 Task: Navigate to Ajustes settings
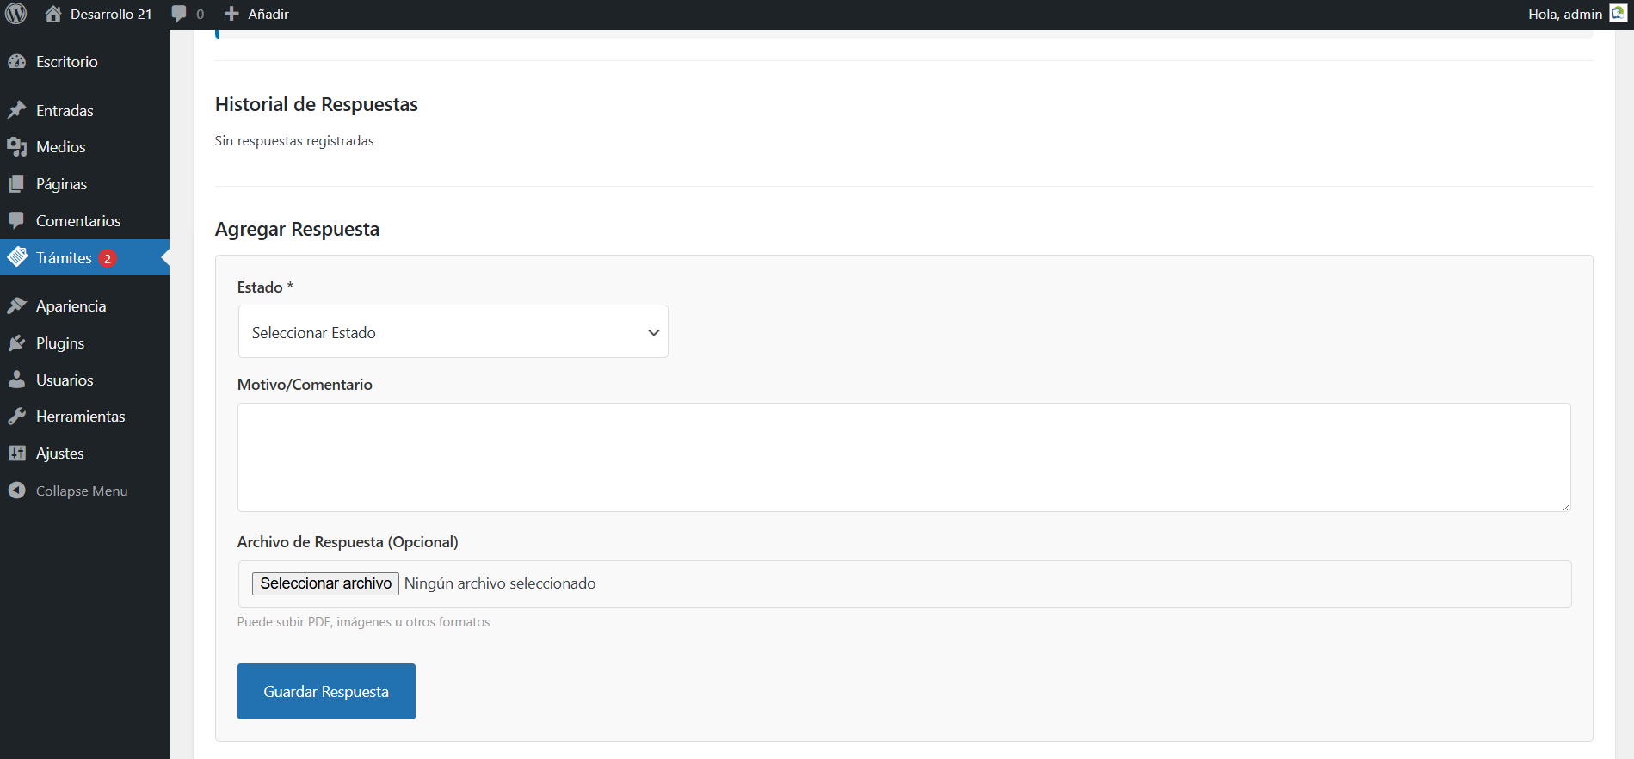click(x=59, y=454)
